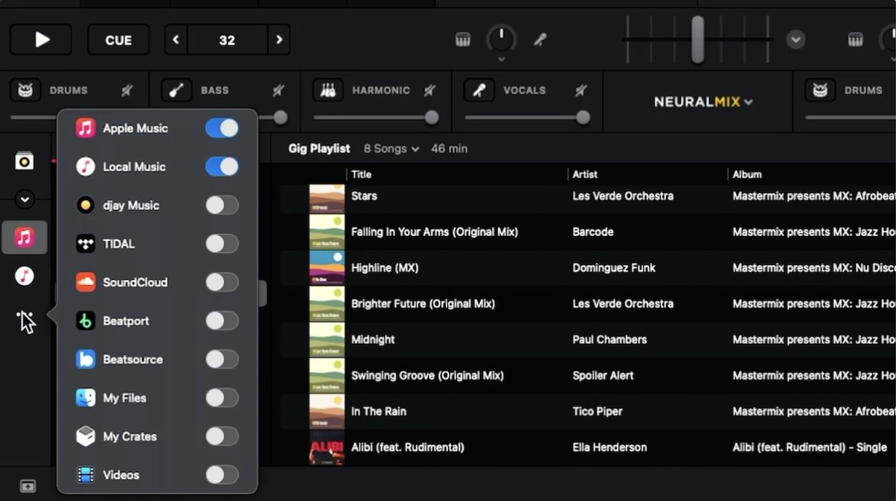896x501 pixels.
Task: Click the drums cat icon on left deck
Action: tap(25, 90)
